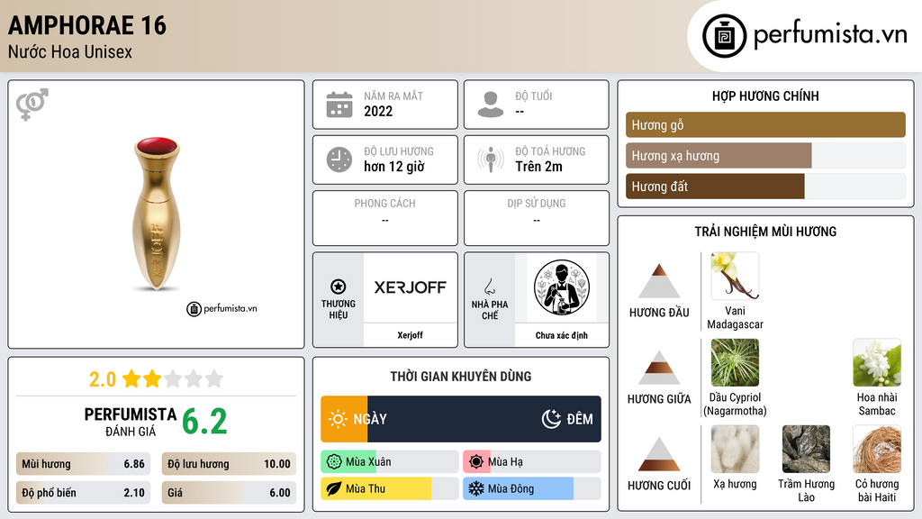This screenshot has width=922, height=519.
Task: Open the Cỏ hương bài Haiti image
Action: coord(877,449)
